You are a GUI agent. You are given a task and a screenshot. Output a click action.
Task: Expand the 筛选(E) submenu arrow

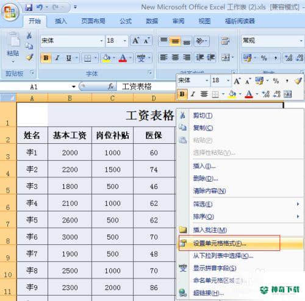pos(298,204)
